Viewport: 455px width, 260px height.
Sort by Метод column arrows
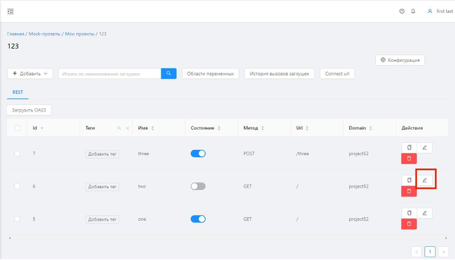click(263, 128)
